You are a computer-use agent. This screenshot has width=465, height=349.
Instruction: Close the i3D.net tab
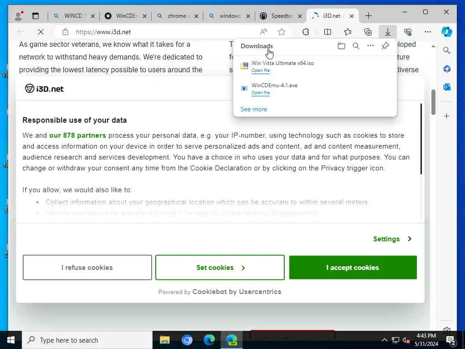(351, 16)
